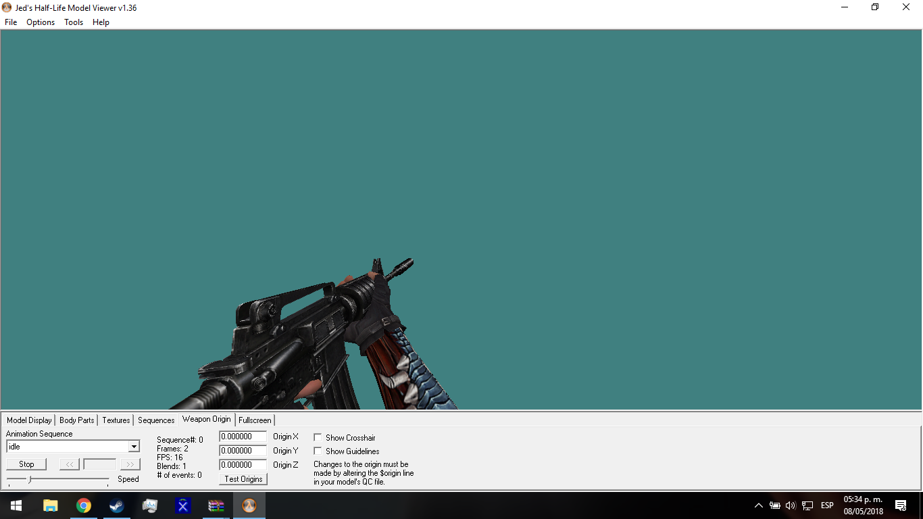Stop the animation playback
This screenshot has height=519, width=923.
tap(26, 464)
